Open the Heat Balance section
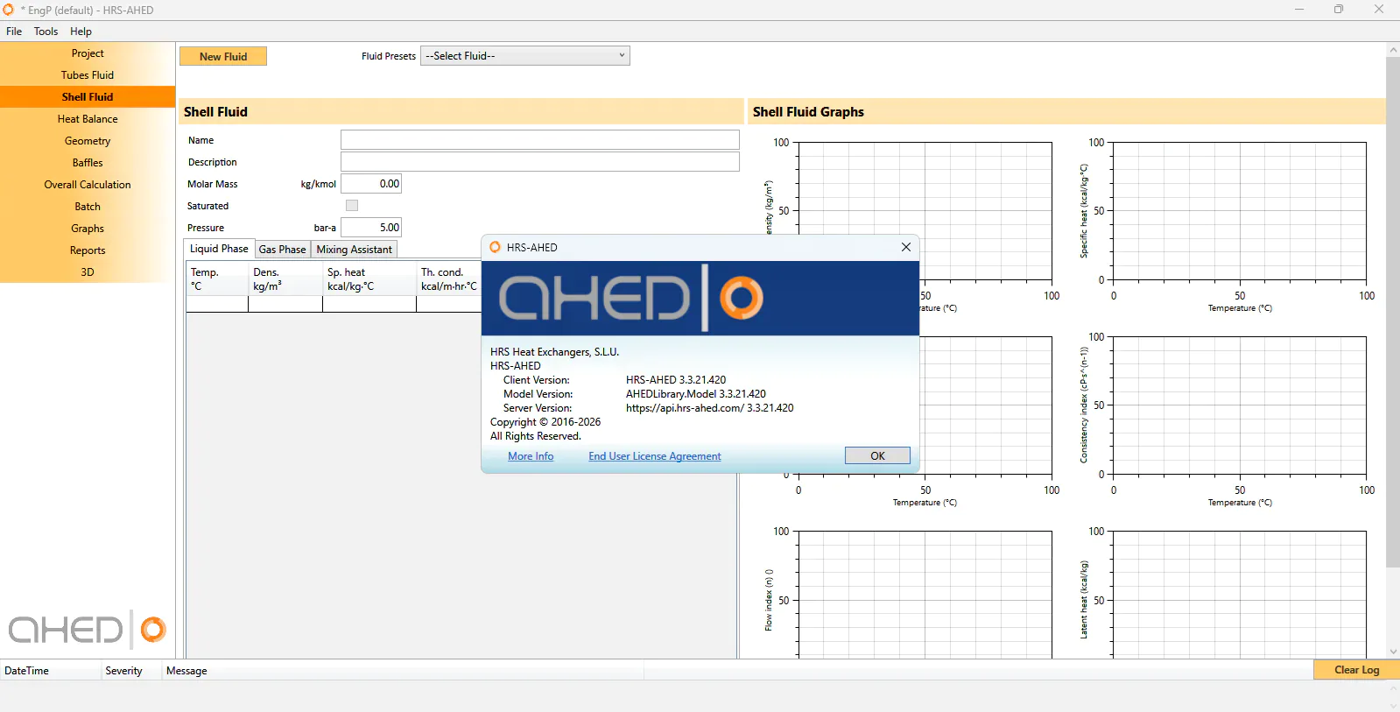The height and width of the screenshot is (712, 1400). pyautogui.click(x=88, y=119)
